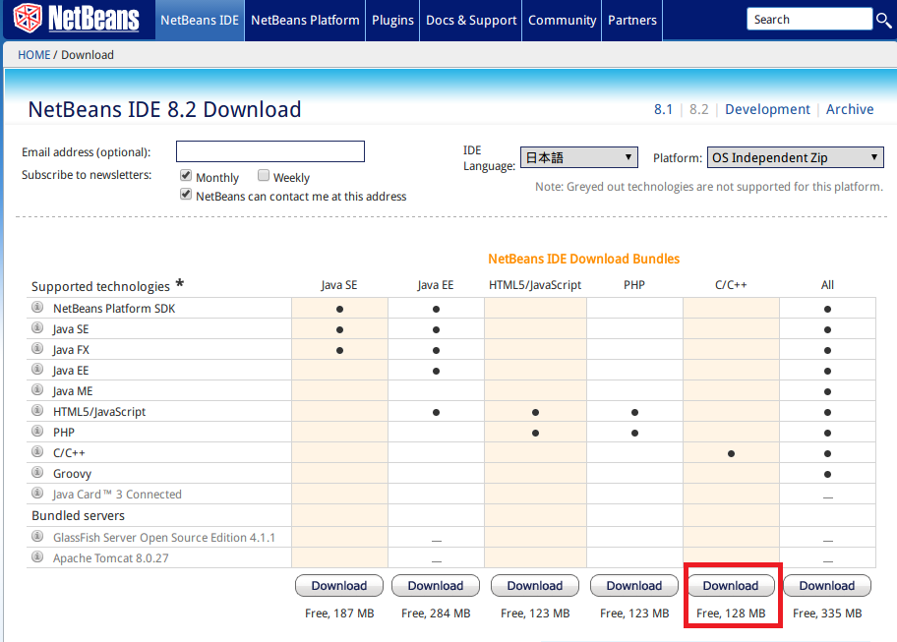
Task: Enable the Weekly newsletter checkbox
Action: 264,176
